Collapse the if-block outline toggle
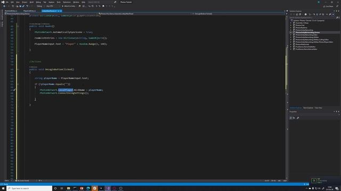341x191 pixels. pos(18,84)
